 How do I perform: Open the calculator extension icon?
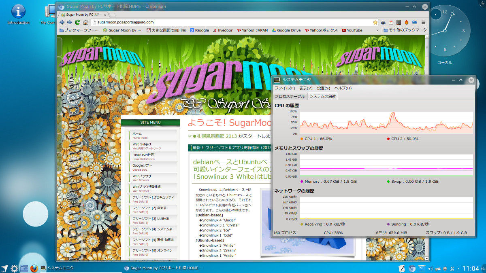point(399,23)
